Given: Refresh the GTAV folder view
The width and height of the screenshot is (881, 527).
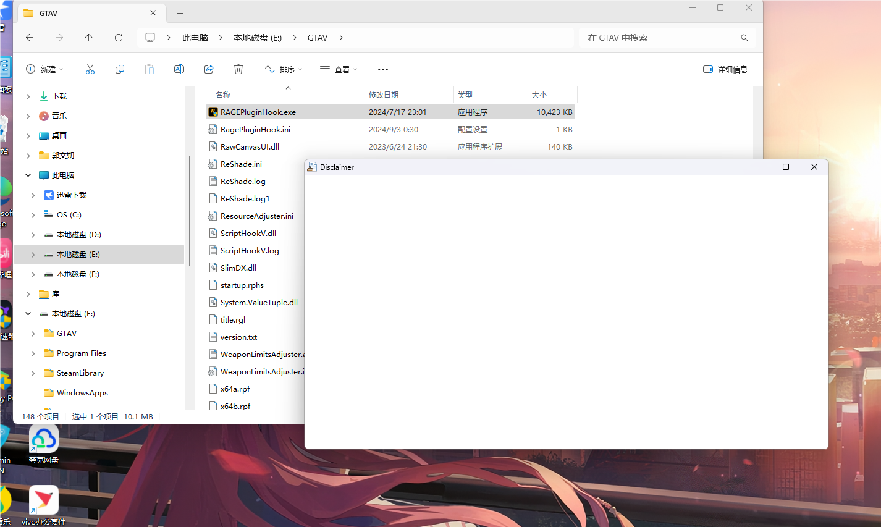Looking at the screenshot, I should click(119, 38).
